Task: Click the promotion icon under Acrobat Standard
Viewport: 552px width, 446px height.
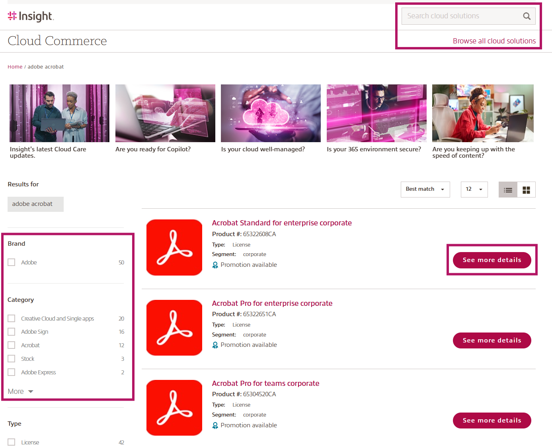Action: pos(215,264)
